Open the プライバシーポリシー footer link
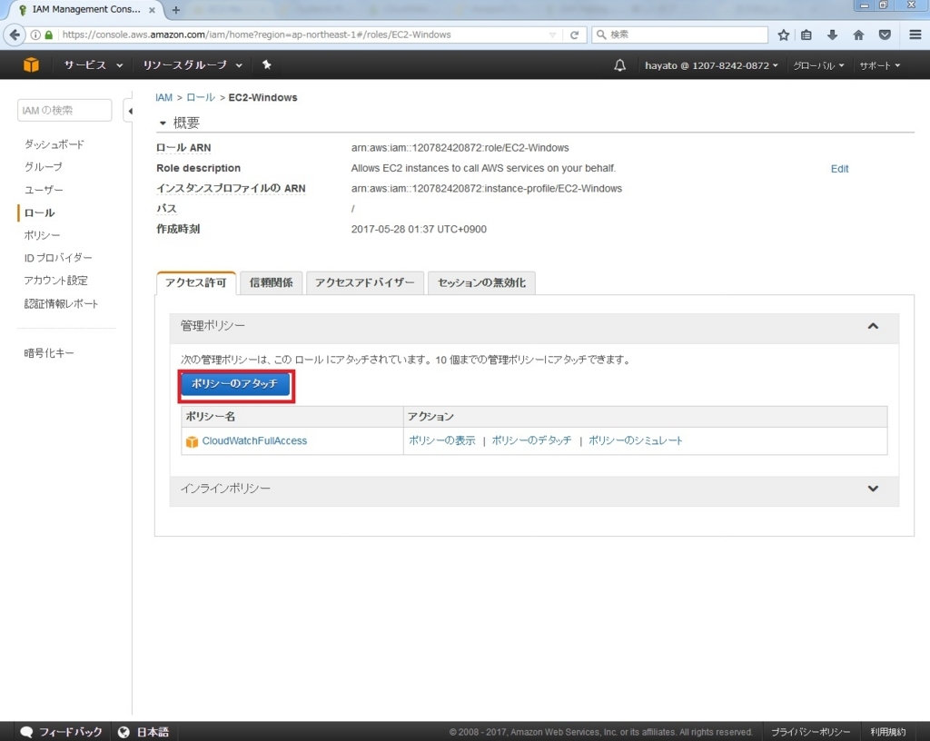930x741 pixels. (810, 732)
